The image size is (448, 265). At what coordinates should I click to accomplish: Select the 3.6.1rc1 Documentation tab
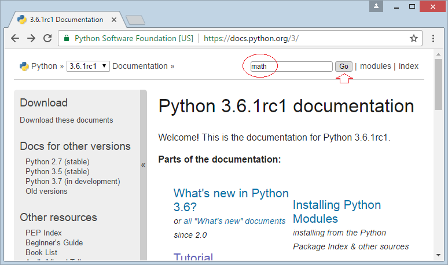67,20
